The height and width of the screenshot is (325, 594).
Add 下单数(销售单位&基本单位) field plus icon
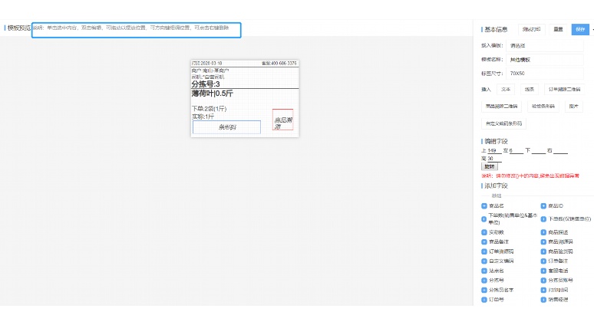click(x=483, y=219)
